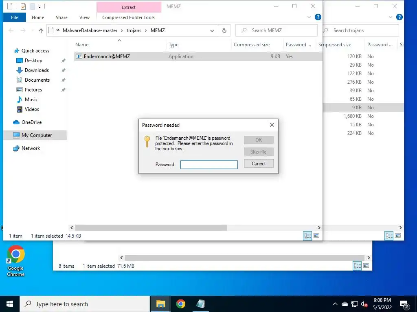This screenshot has height=312, width=417.
Task: Switch MEMZ window to details view
Action: [308, 236]
